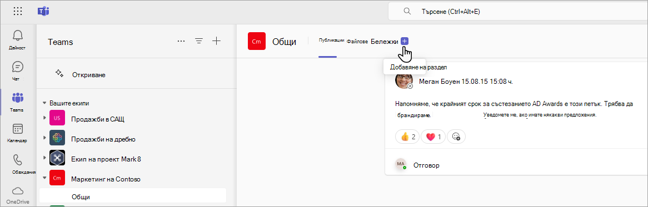
Task: Select the Продажби в САЩ team name
Action: tap(97, 119)
